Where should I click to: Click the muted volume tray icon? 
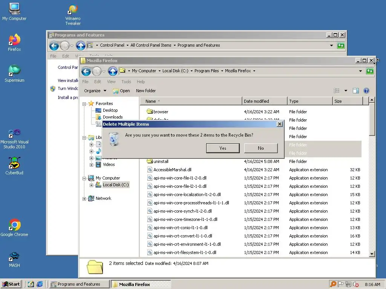(355, 284)
